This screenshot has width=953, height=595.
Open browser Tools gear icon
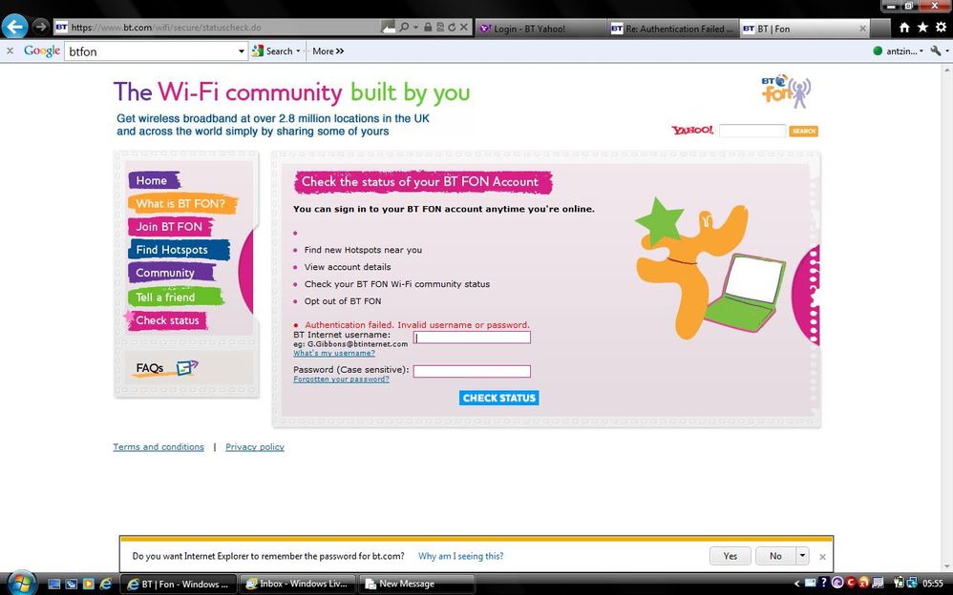pos(941,28)
